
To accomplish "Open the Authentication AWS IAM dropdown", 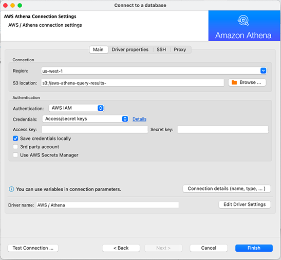I will (x=77, y=108).
